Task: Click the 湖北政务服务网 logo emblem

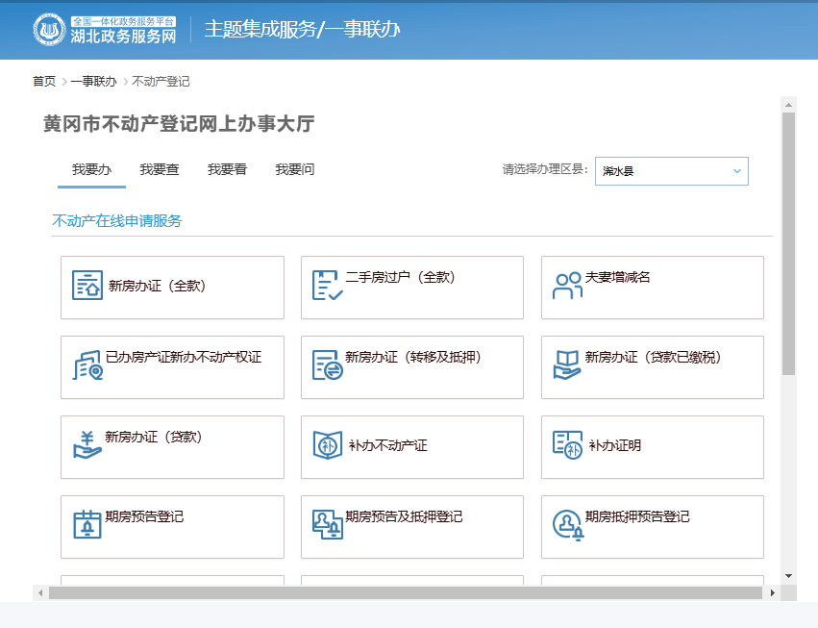Action: coord(50,30)
